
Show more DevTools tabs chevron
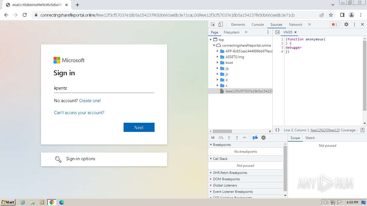pyautogui.click(x=309, y=25)
